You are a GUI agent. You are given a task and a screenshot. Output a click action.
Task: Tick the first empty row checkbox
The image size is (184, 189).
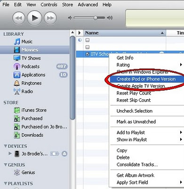click(x=88, y=40)
